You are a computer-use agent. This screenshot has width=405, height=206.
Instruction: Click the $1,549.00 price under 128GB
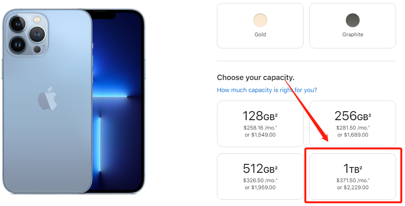coord(260,135)
